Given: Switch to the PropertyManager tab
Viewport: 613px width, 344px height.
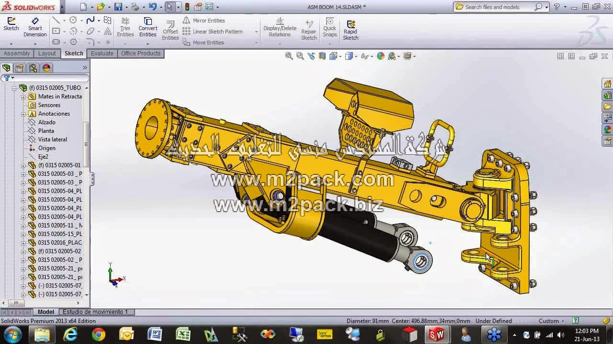Looking at the screenshot, I should click(20, 68).
